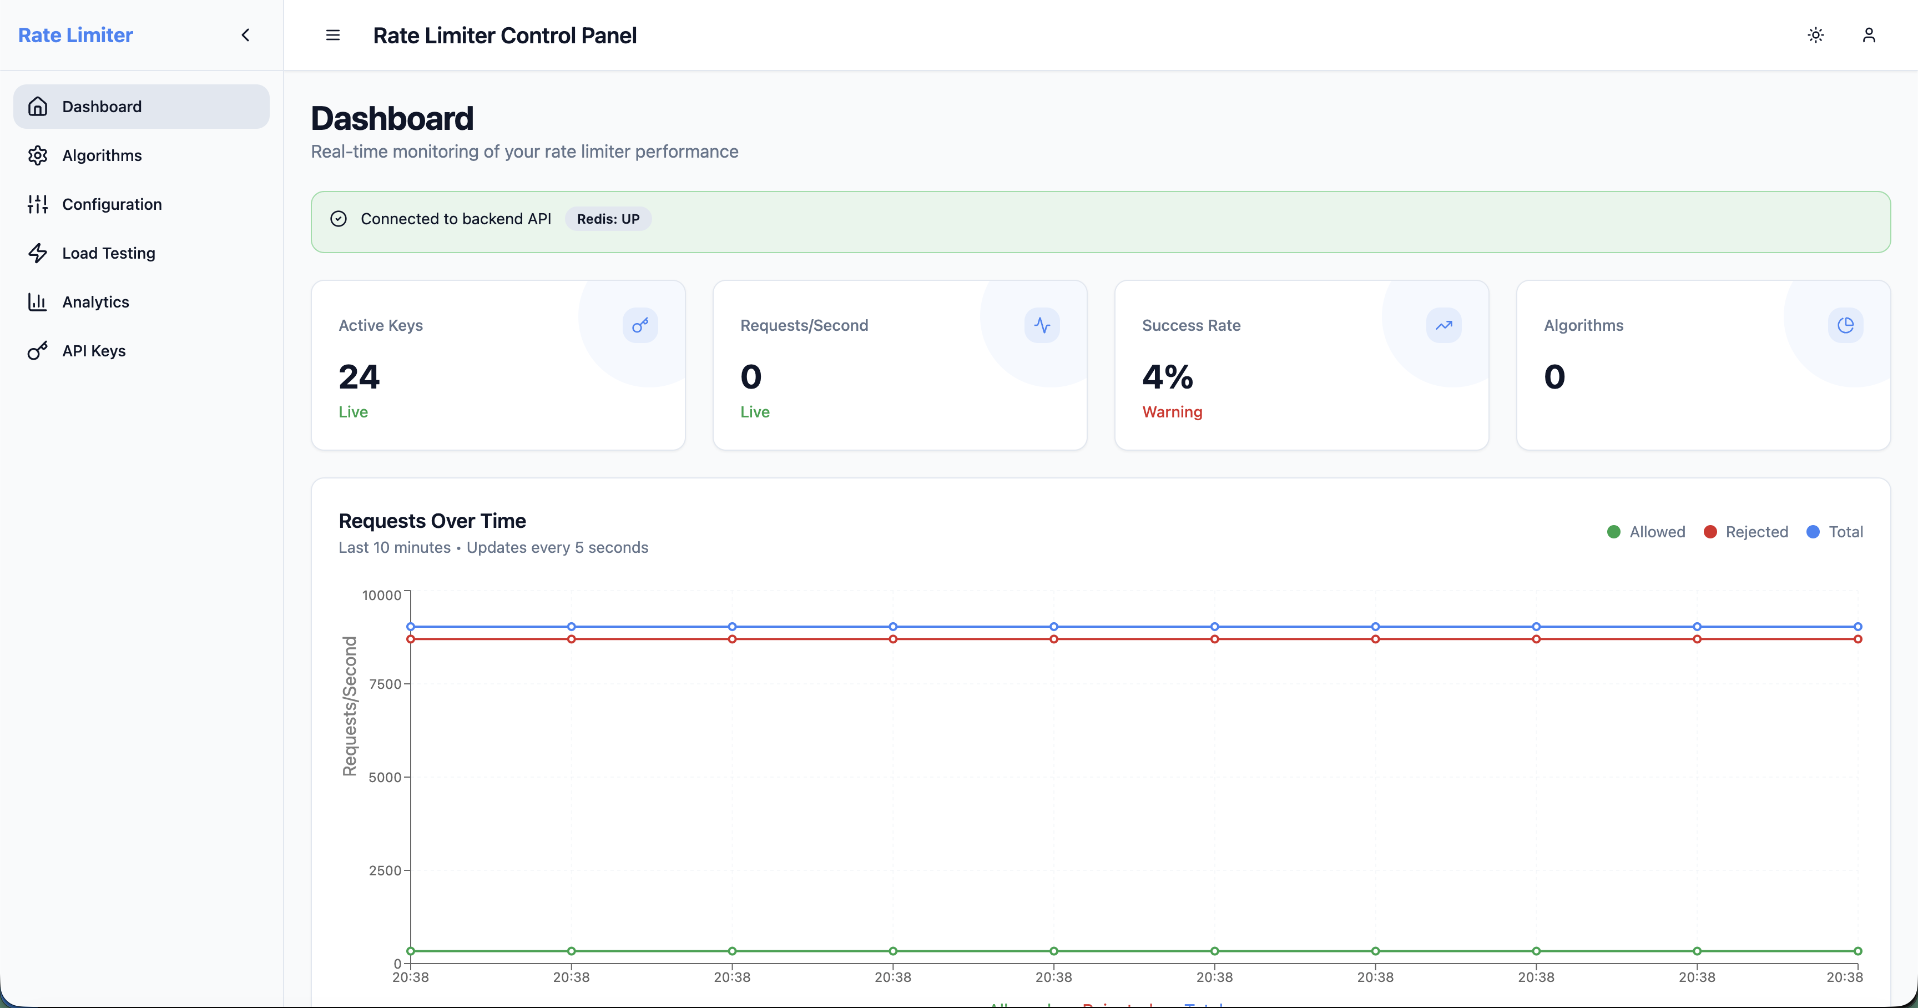Click the 10000 y-axis label
This screenshot has height=1008, width=1918.
click(x=381, y=595)
